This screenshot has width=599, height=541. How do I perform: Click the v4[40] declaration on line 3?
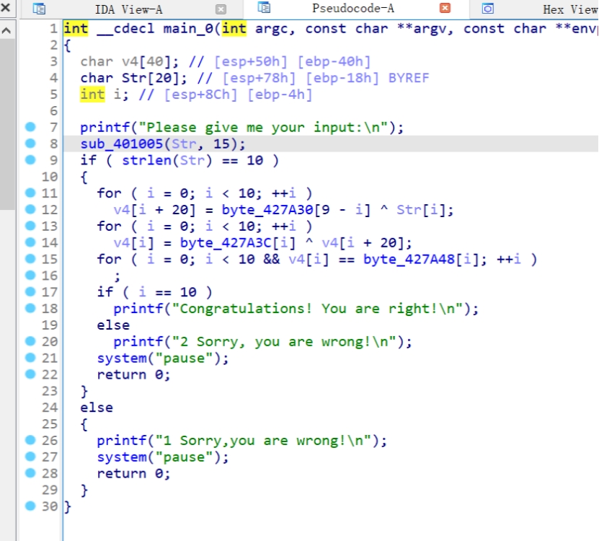click(129, 61)
